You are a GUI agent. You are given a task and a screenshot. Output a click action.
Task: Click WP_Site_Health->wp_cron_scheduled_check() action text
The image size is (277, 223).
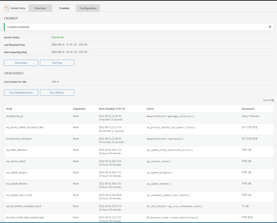coord(174,206)
